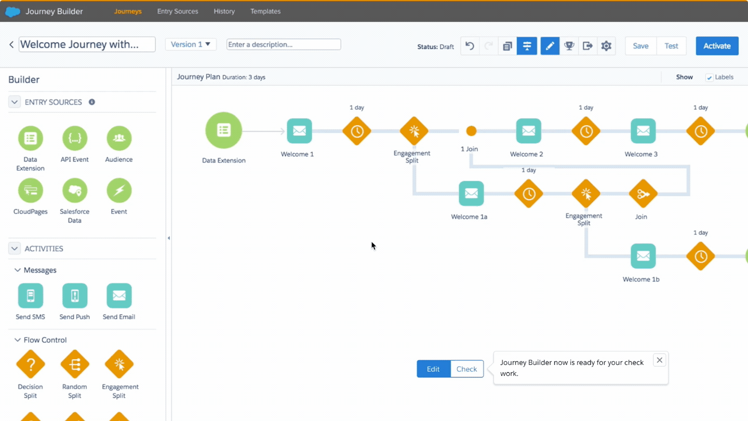Toggle the Labels checkbox

709,77
